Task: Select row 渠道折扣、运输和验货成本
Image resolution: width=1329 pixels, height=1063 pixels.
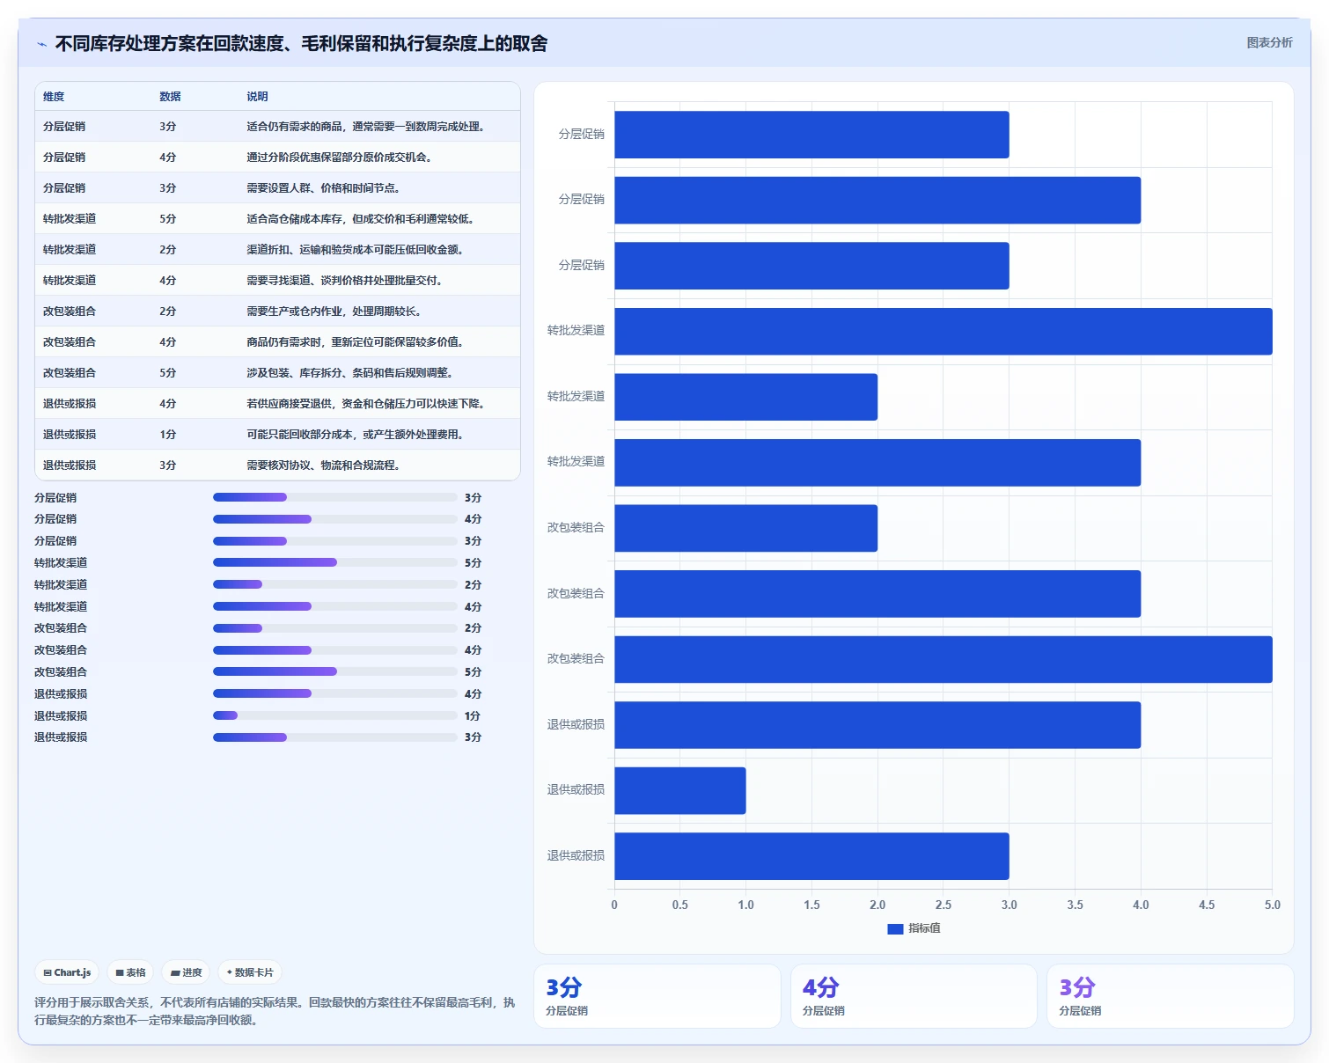Action: tap(277, 249)
